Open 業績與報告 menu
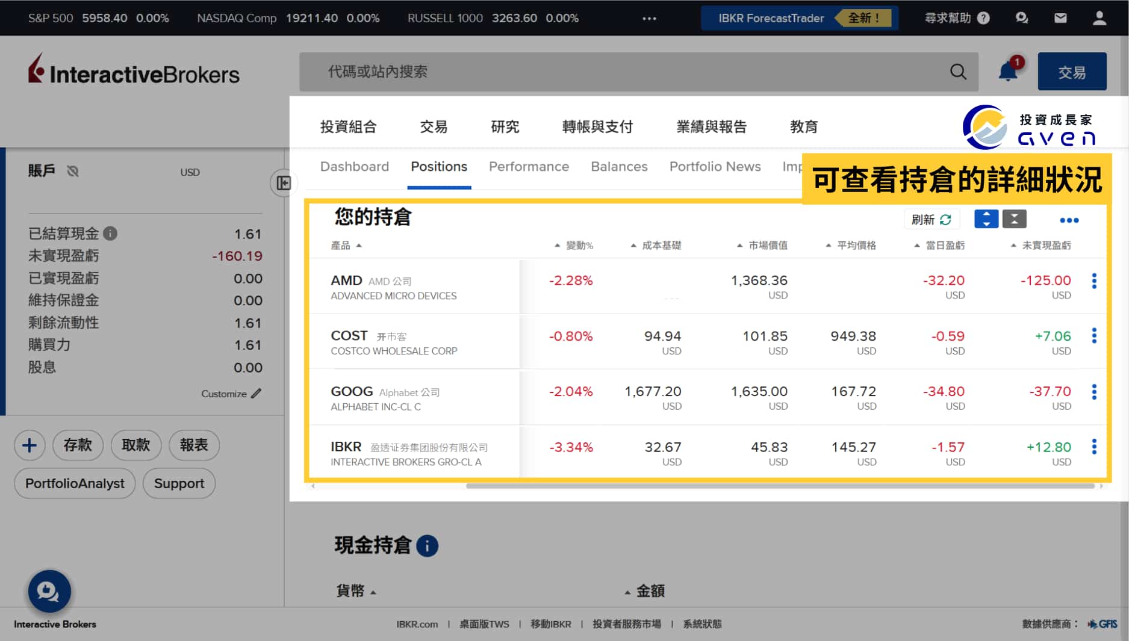This screenshot has width=1129, height=641. coord(711,127)
